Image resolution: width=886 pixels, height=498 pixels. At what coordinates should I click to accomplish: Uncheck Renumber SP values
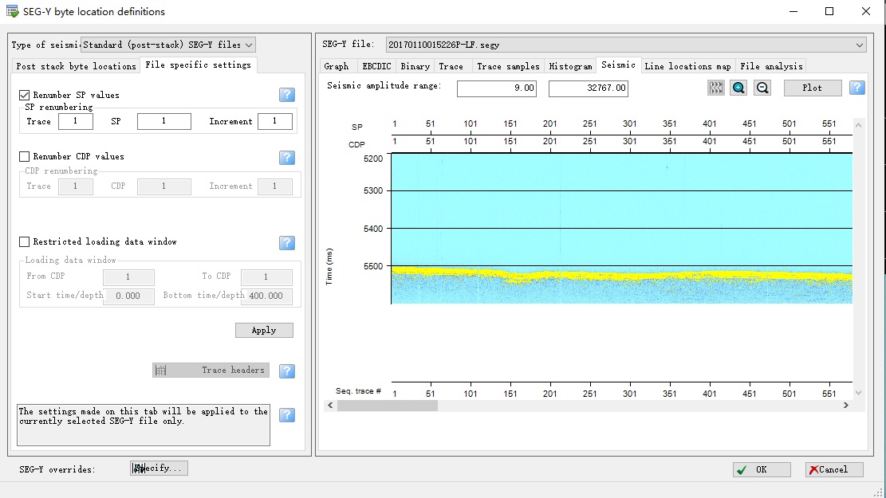(24, 95)
